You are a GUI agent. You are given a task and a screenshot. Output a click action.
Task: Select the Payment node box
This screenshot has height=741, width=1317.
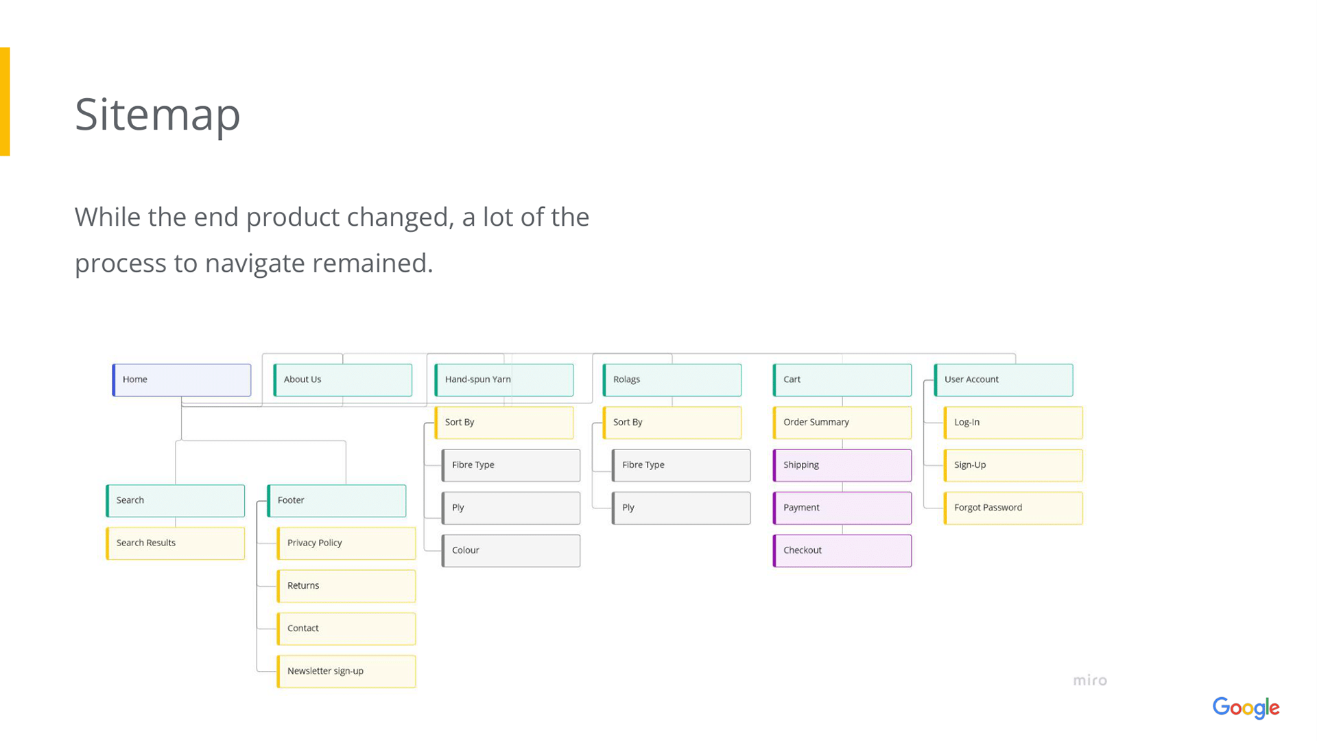coord(842,508)
